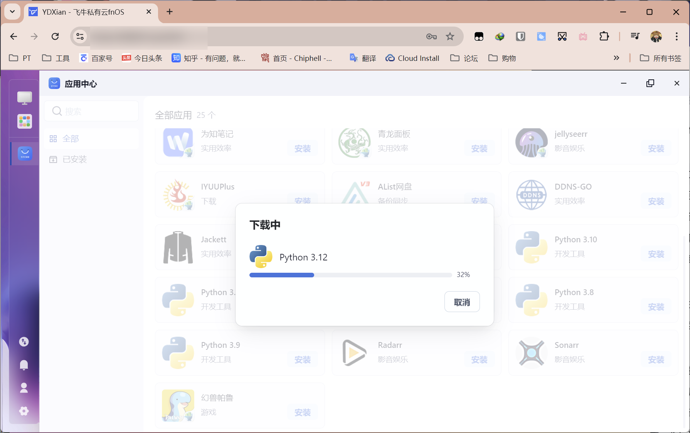The height and width of the screenshot is (433, 690).
Task: Click the Python 3.10 icon
Action: (531, 247)
